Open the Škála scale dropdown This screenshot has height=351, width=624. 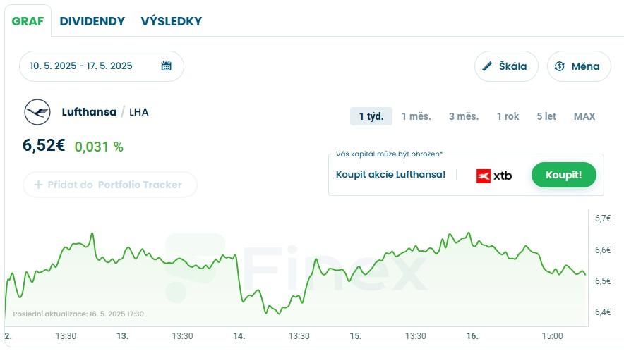506,66
